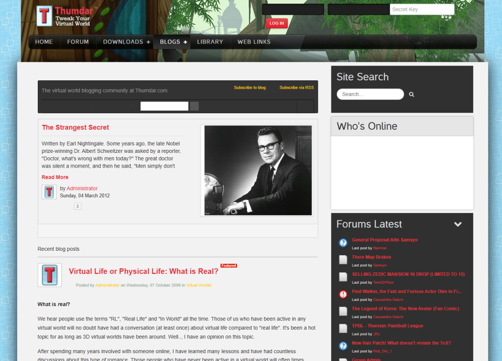Expand the Downloads menu plus sign

pos(148,42)
